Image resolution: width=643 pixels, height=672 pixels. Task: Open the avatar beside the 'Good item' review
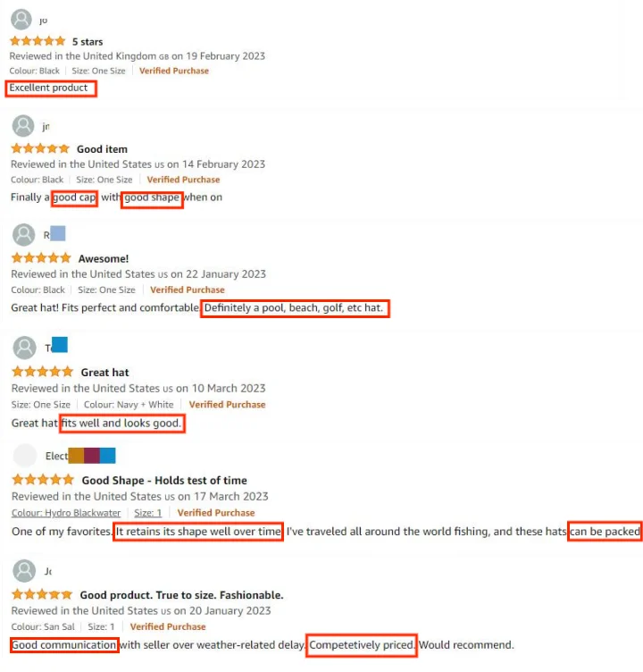tap(23, 126)
